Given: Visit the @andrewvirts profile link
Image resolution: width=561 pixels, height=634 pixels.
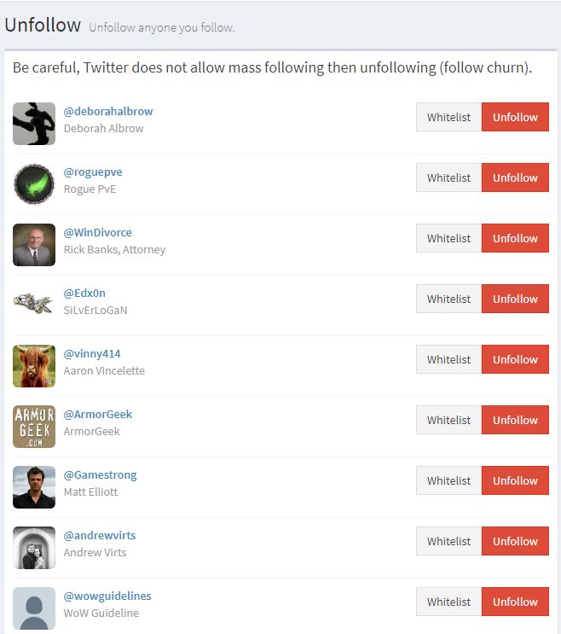Looking at the screenshot, I should (x=100, y=535).
